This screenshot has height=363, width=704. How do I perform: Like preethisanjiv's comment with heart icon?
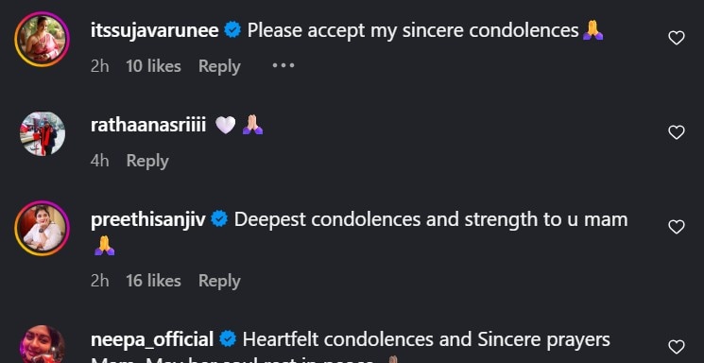click(677, 227)
